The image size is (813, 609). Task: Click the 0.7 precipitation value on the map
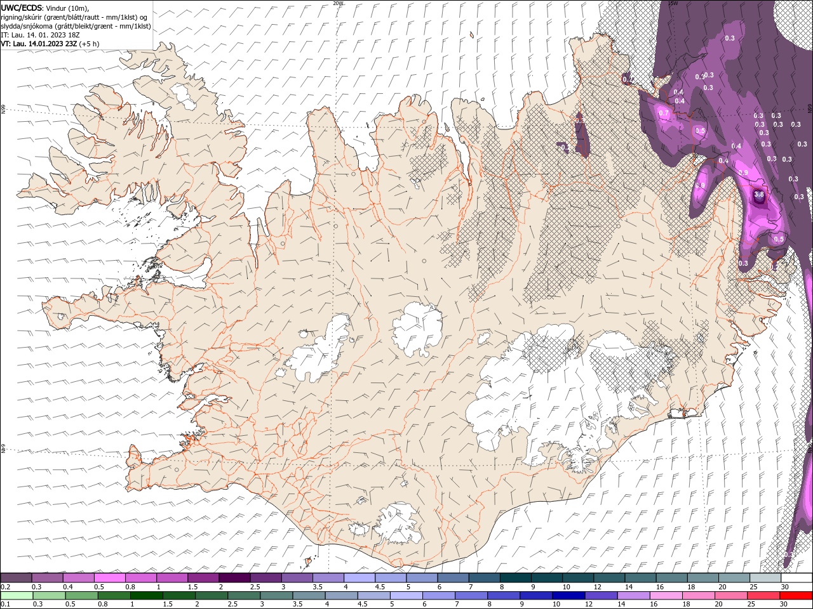click(664, 113)
